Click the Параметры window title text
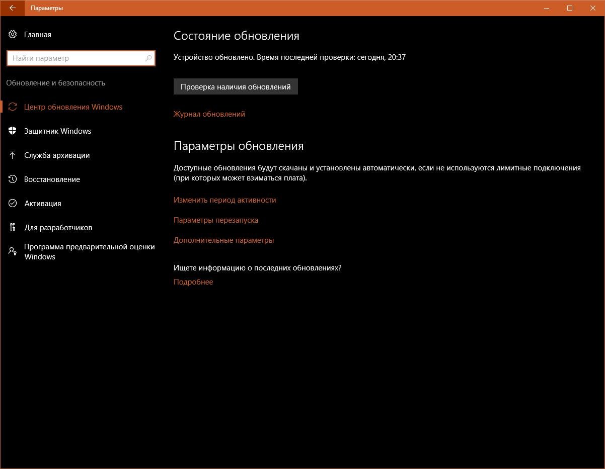The image size is (605, 469). pos(47,8)
